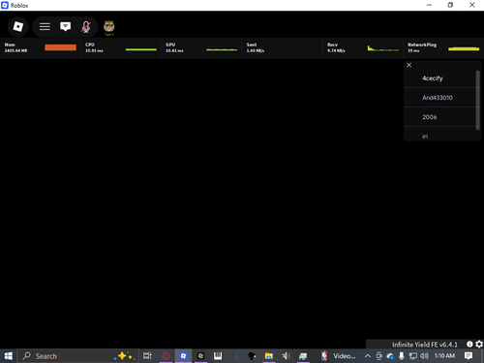Open the volume tray icon

click(424, 356)
